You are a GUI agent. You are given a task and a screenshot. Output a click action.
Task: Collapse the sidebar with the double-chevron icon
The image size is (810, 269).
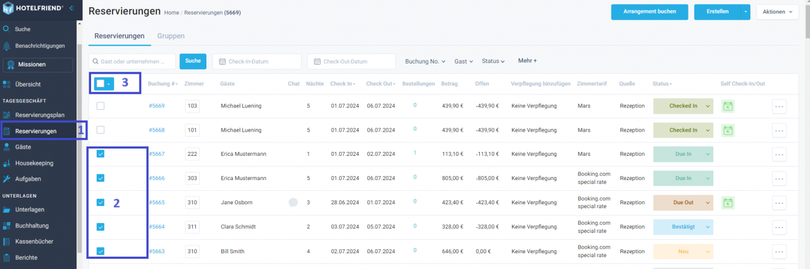(71, 8)
